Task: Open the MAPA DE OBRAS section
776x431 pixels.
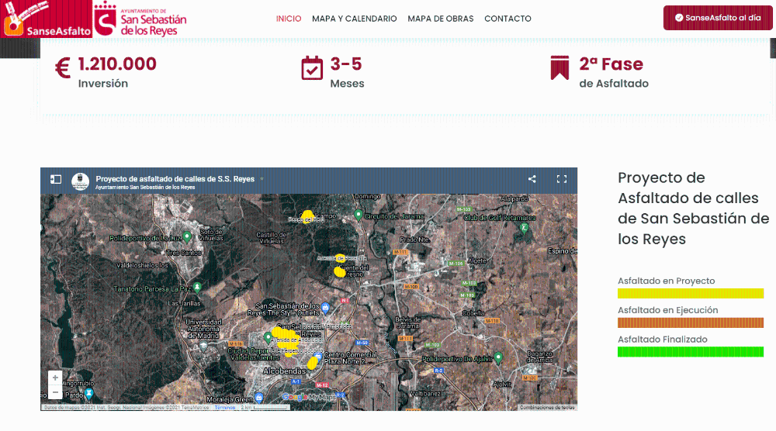Action: click(440, 19)
